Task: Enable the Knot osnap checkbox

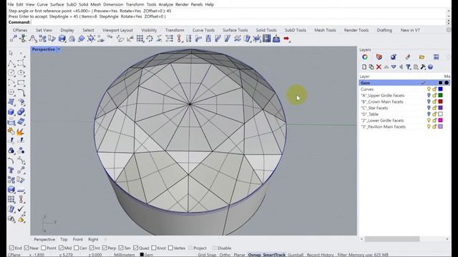Action: point(154,248)
